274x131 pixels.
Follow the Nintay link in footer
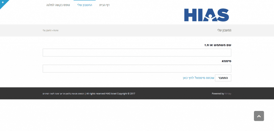point(228,94)
